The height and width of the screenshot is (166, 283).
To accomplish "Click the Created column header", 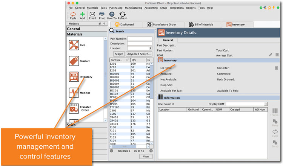I will coord(241,110).
